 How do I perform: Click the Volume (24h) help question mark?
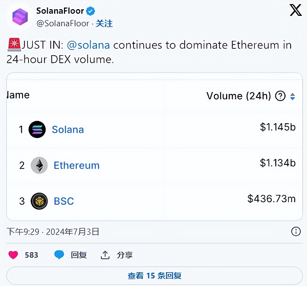click(x=280, y=96)
